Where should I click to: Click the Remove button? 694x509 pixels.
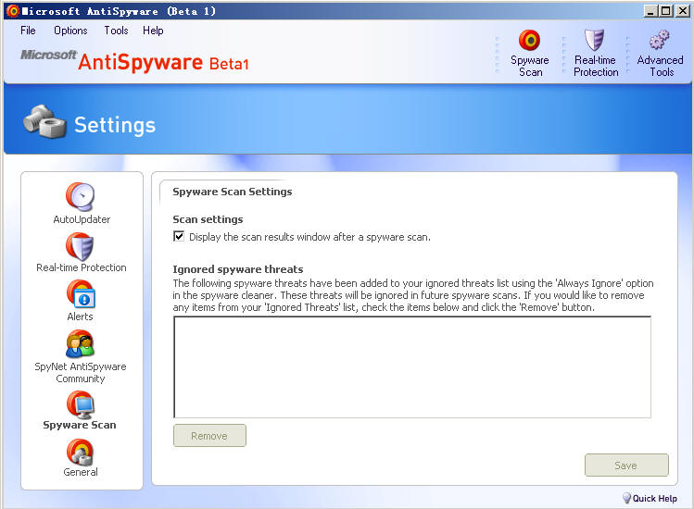coord(209,436)
